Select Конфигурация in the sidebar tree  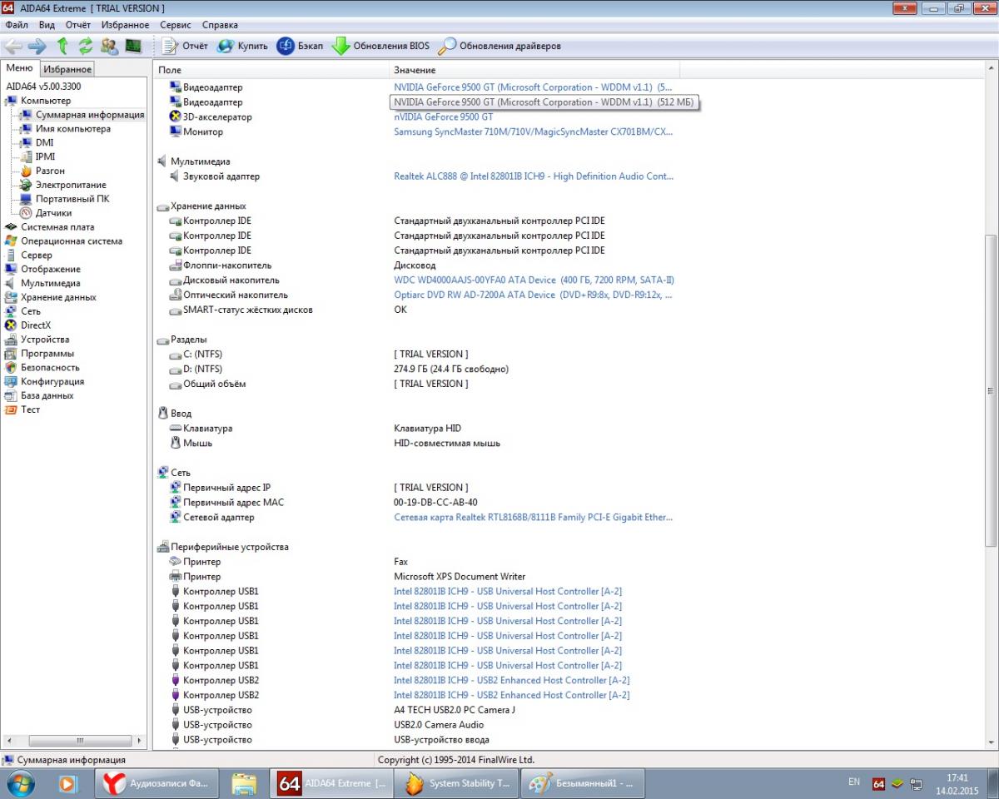click(52, 382)
